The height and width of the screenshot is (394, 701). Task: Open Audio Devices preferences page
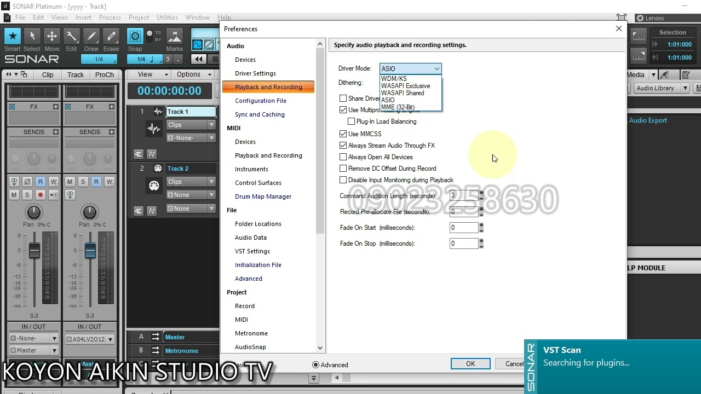tap(245, 60)
